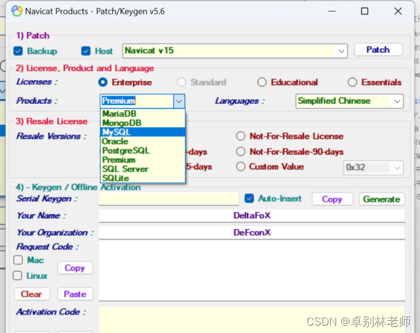
Task: Click inside the Request Code text area
Action: [252, 271]
